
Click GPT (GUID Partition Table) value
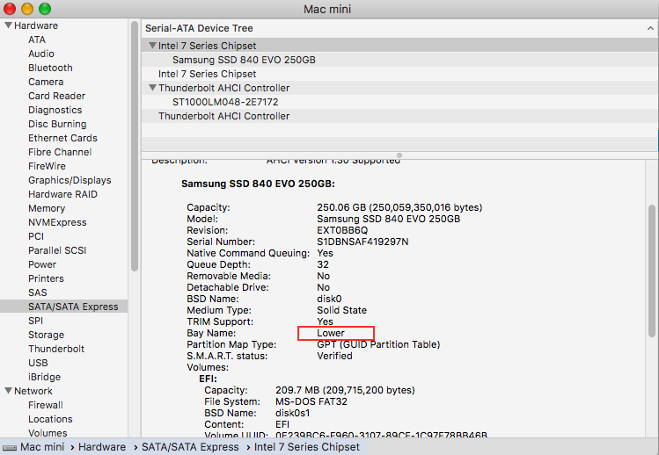(x=378, y=344)
